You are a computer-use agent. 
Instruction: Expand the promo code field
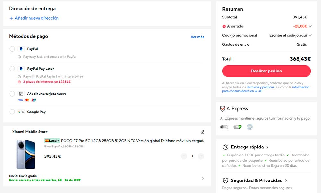(x=310, y=35)
